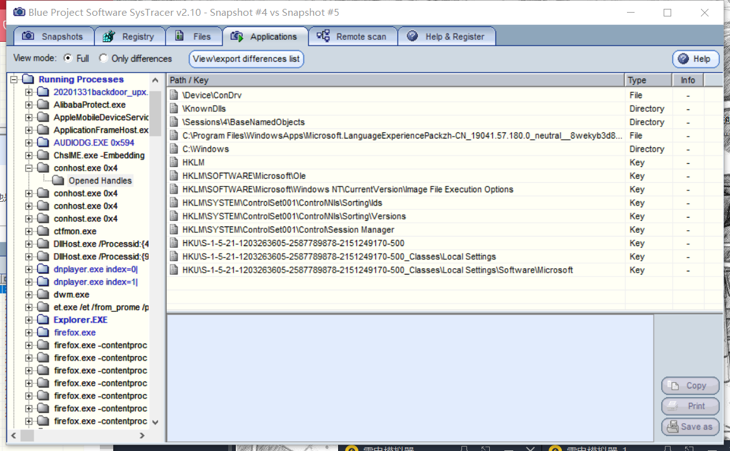
Task: Click the Info column header
Action: pos(688,80)
